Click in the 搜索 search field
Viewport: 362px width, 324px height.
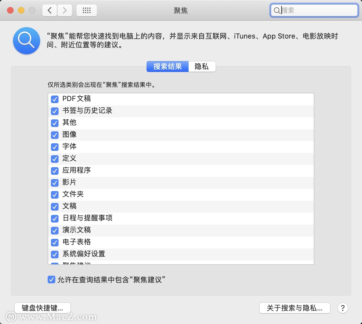pyautogui.click(x=314, y=10)
